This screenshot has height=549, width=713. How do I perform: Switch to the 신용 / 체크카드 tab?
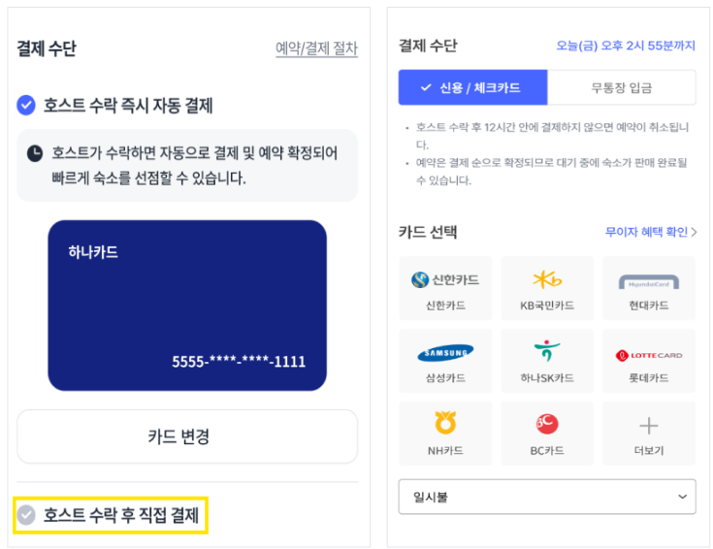pos(473,87)
